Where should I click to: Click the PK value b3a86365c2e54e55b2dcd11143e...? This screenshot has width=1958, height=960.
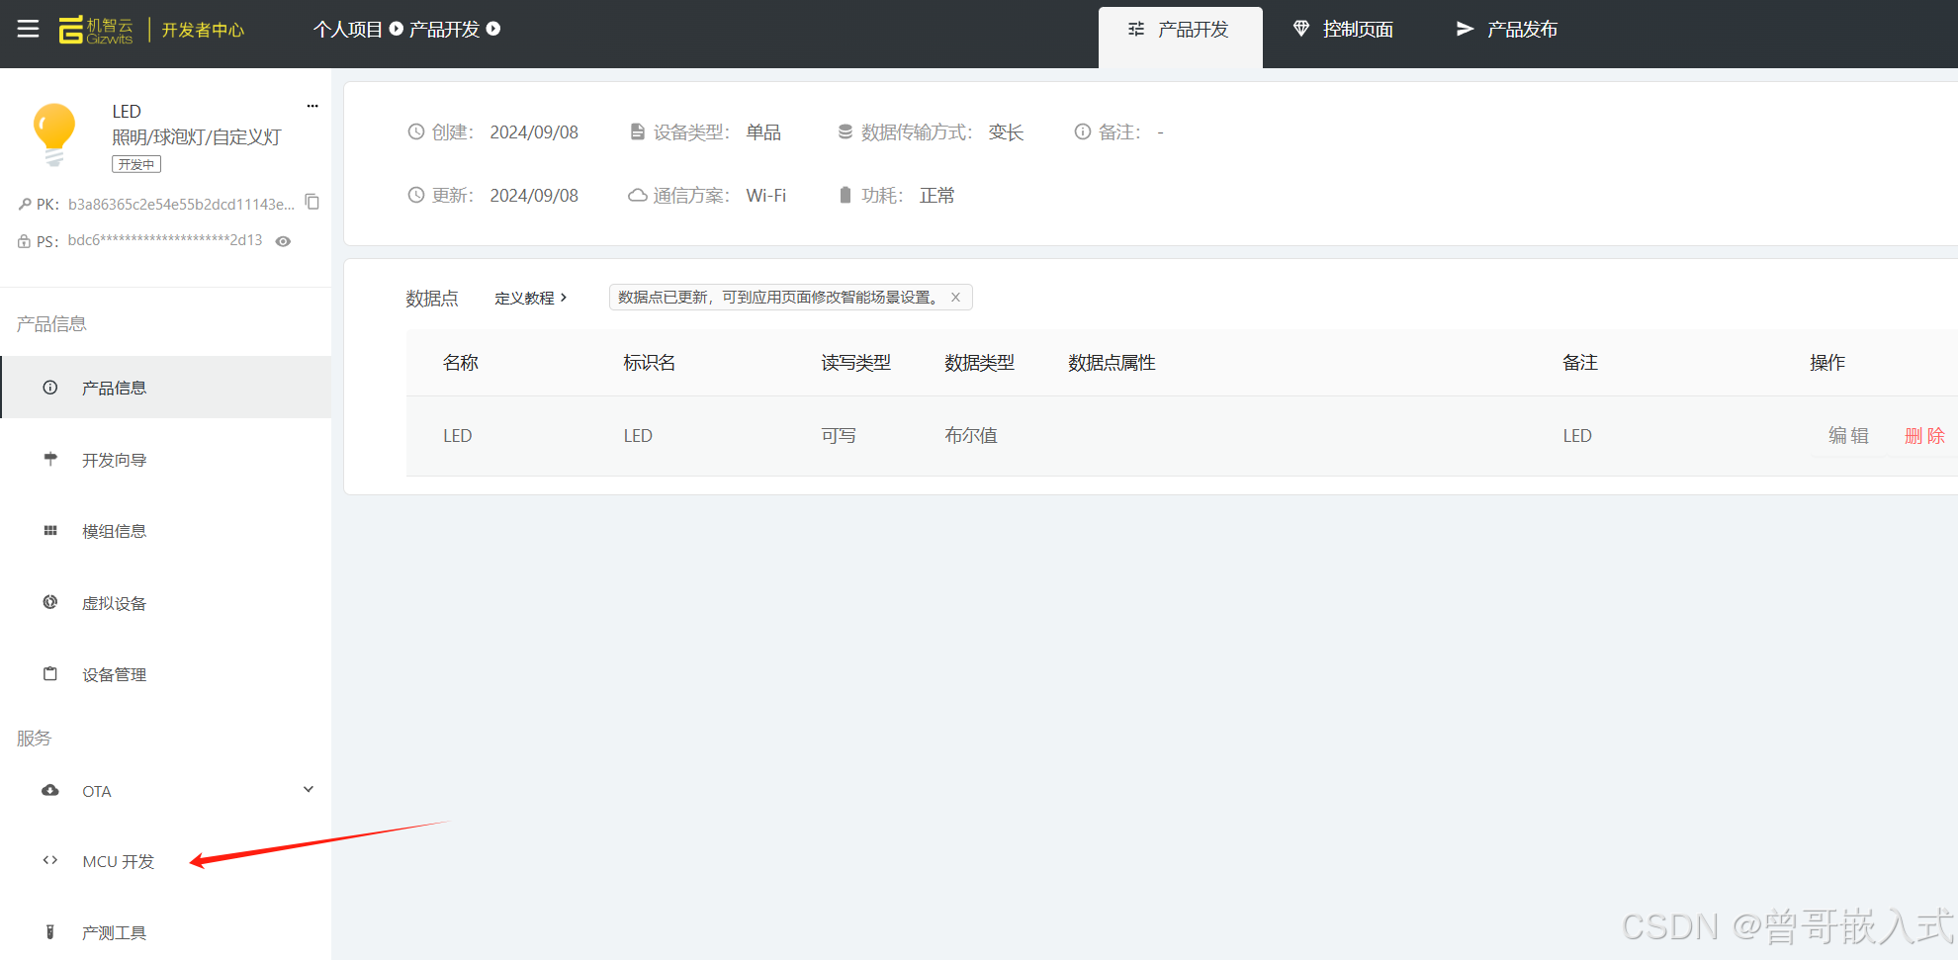click(181, 204)
